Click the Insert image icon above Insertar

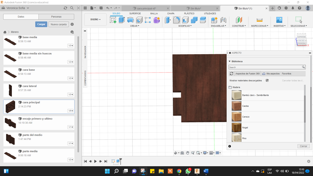pyautogui.click(x=279, y=20)
